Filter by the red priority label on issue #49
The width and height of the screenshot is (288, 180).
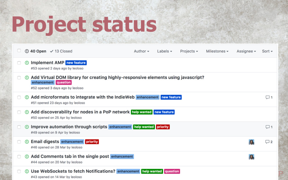point(163,127)
